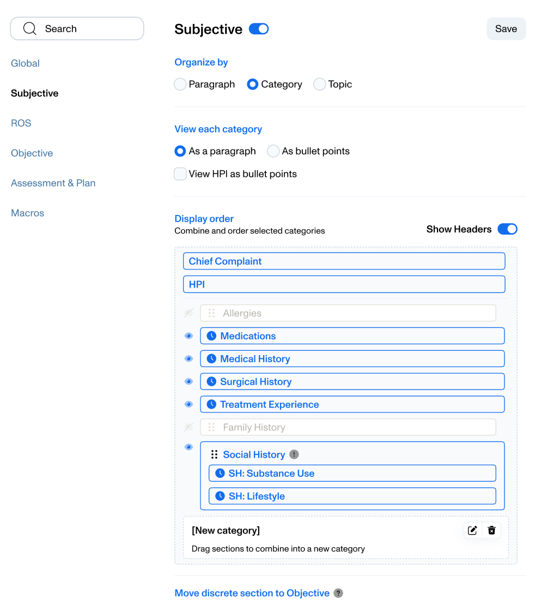Hide the Treatment Experience category via eye

click(188, 404)
